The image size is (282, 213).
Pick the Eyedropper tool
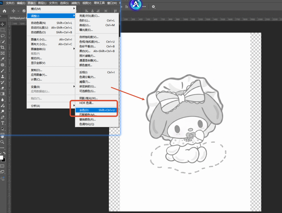pyautogui.click(x=3, y=59)
